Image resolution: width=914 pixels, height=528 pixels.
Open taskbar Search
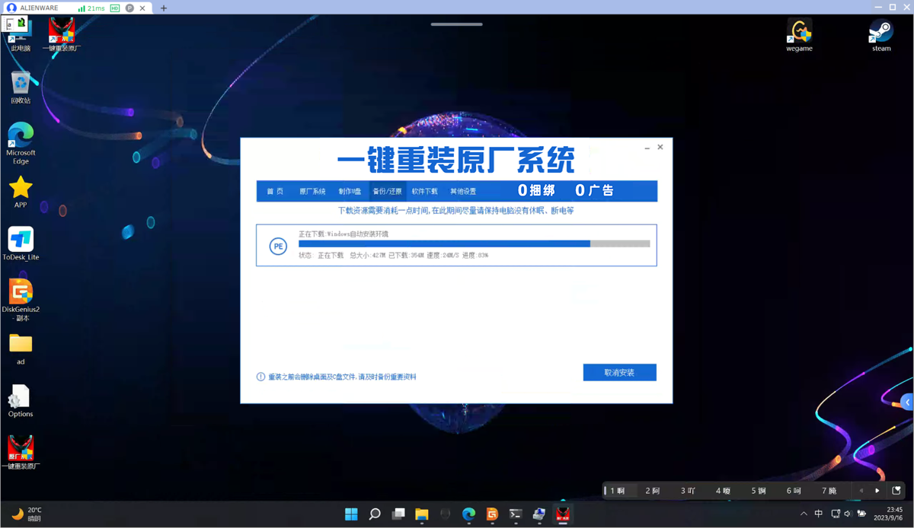375,514
